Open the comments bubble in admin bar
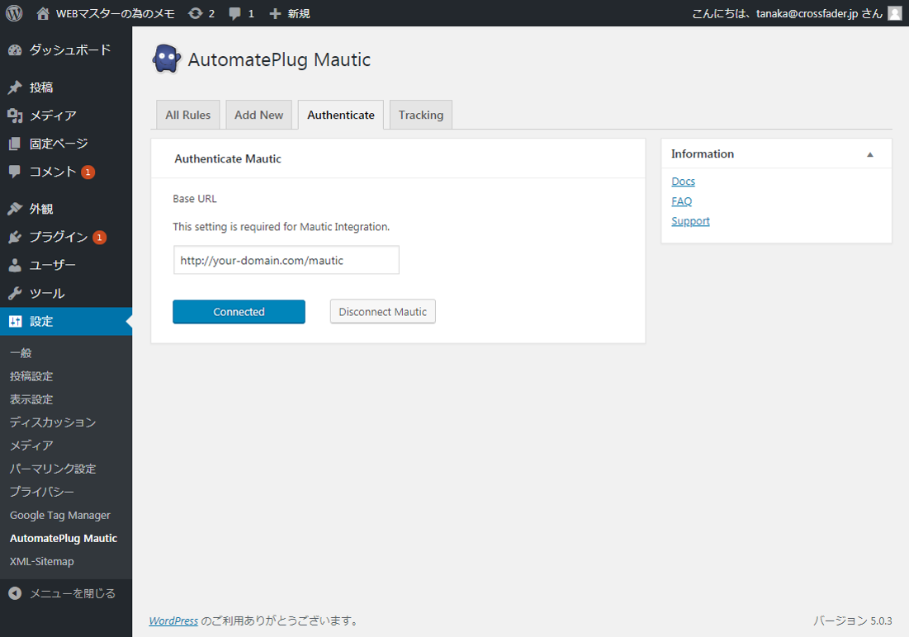 pyautogui.click(x=241, y=13)
